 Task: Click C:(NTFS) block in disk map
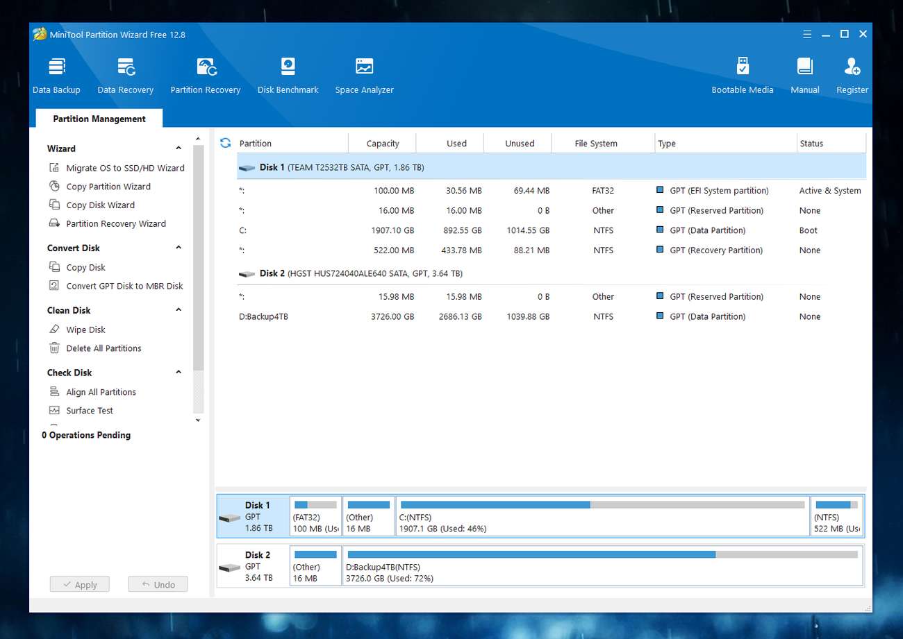(603, 516)
